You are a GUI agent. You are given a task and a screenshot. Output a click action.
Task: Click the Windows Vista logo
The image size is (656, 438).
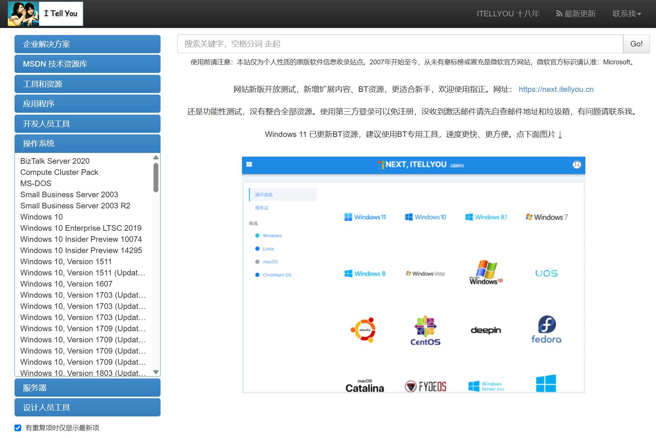tap(425, 274)
